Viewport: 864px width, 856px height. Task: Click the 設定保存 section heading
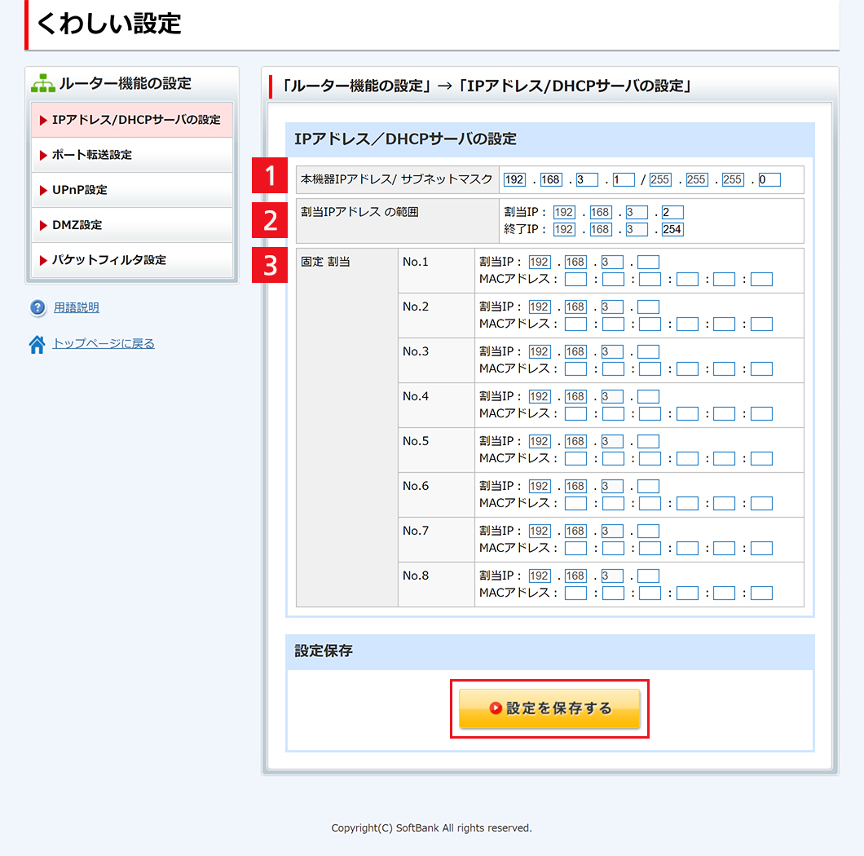click(324, 651)
